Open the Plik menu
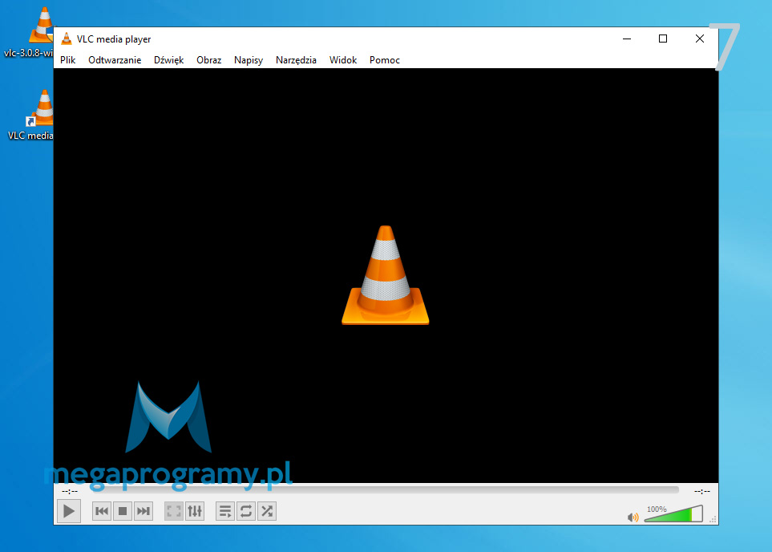The width and height of the screenshot is (772, 552). click(x=68, y=60)
